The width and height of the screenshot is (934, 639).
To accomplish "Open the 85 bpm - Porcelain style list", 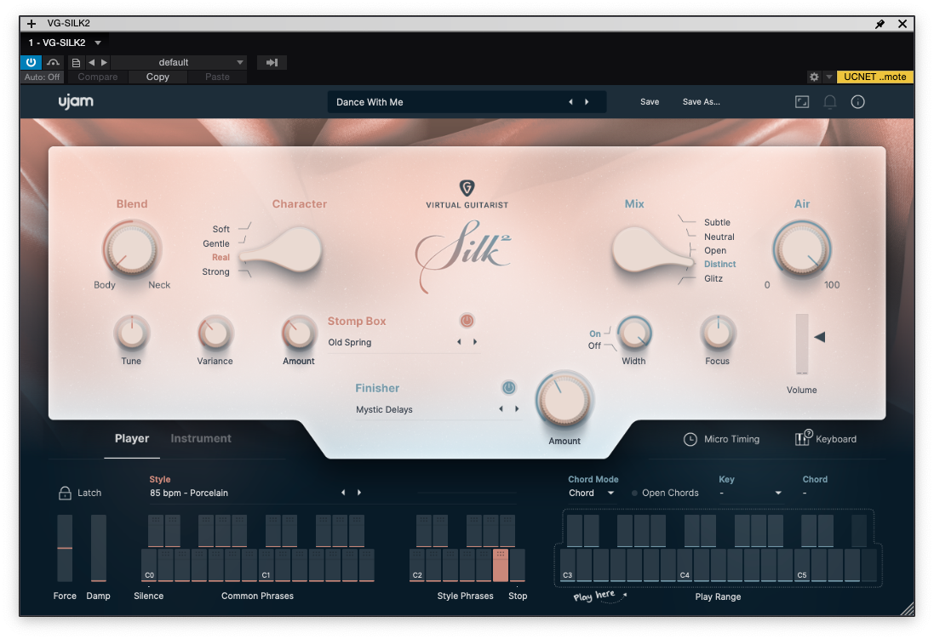I will pos(189,494).
